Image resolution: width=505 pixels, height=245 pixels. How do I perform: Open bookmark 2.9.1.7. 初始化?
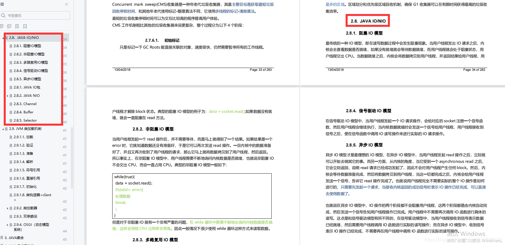click(25, 186)
